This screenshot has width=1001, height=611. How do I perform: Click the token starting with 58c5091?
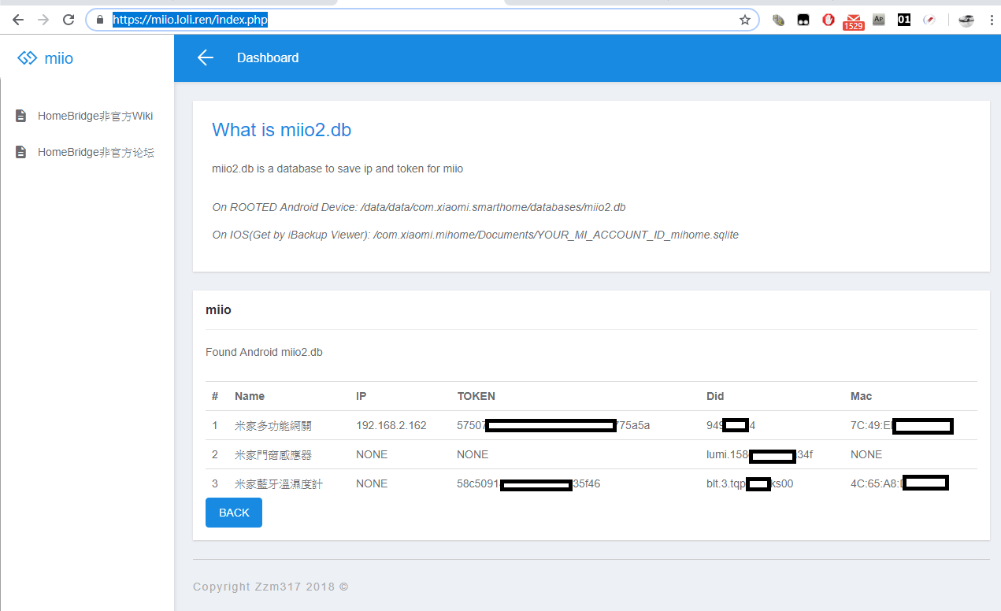tap(528, 483)
